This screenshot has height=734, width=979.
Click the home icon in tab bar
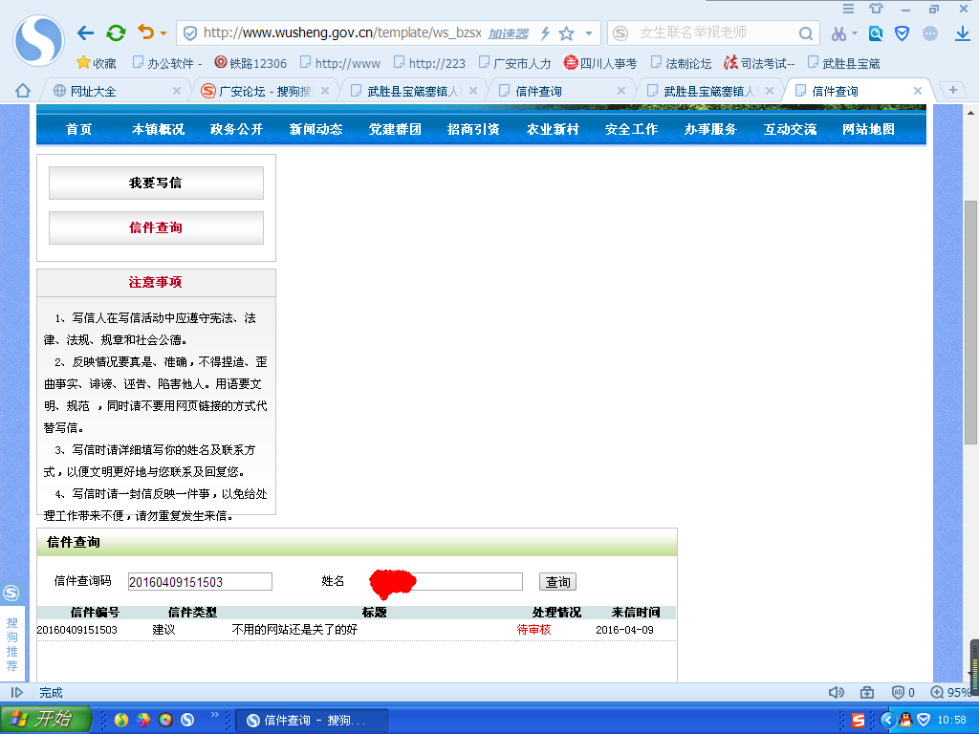pos(22,91)
